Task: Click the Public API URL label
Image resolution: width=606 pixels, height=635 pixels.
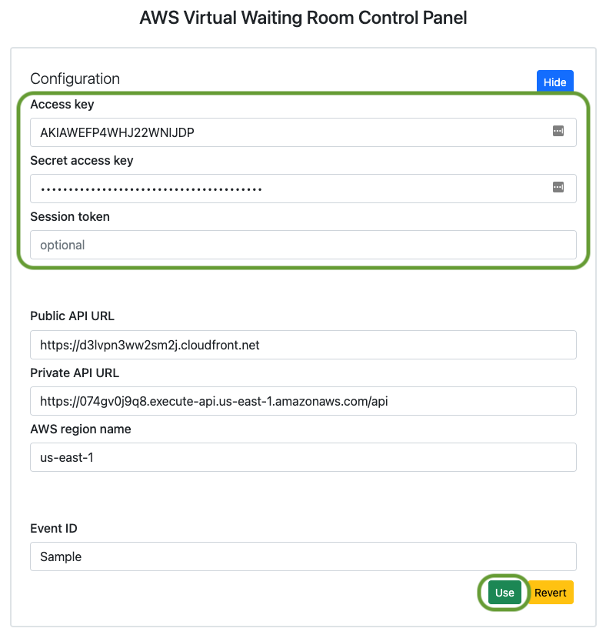Action: tap(72, 316)
